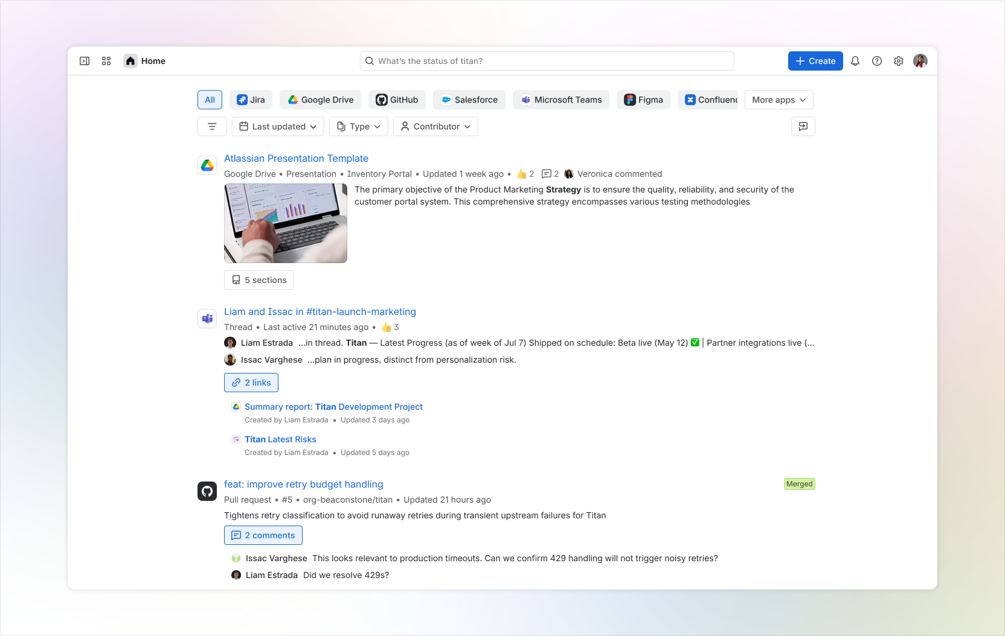The width and height of the screenshot is (1005, 636).
Task: Click the Home title text
Action: point(153,61)
